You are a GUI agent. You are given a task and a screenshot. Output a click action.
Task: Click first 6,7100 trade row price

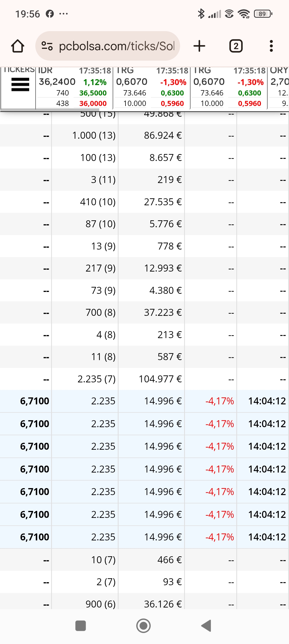[35, 401]
